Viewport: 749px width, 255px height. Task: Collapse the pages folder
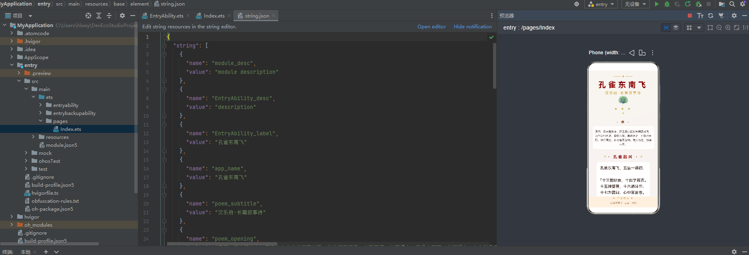coord(40,121)
